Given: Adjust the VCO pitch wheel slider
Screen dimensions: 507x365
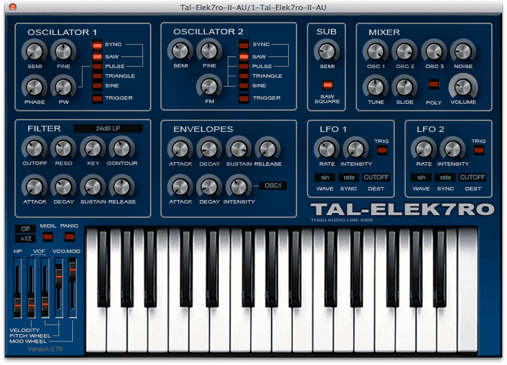Looking at the screenshot, I should coord(58,276).
